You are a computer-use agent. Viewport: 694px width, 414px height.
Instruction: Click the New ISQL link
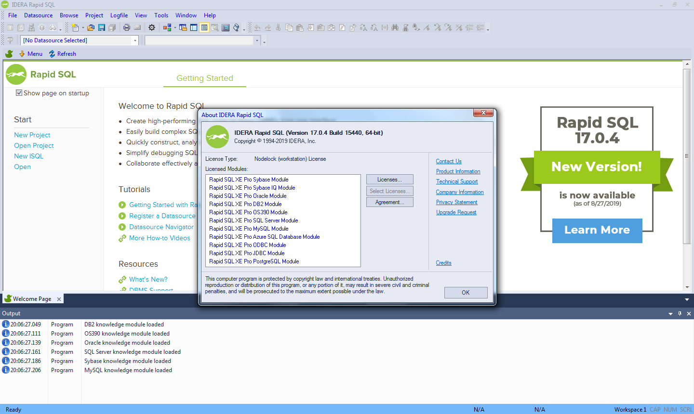28,156
